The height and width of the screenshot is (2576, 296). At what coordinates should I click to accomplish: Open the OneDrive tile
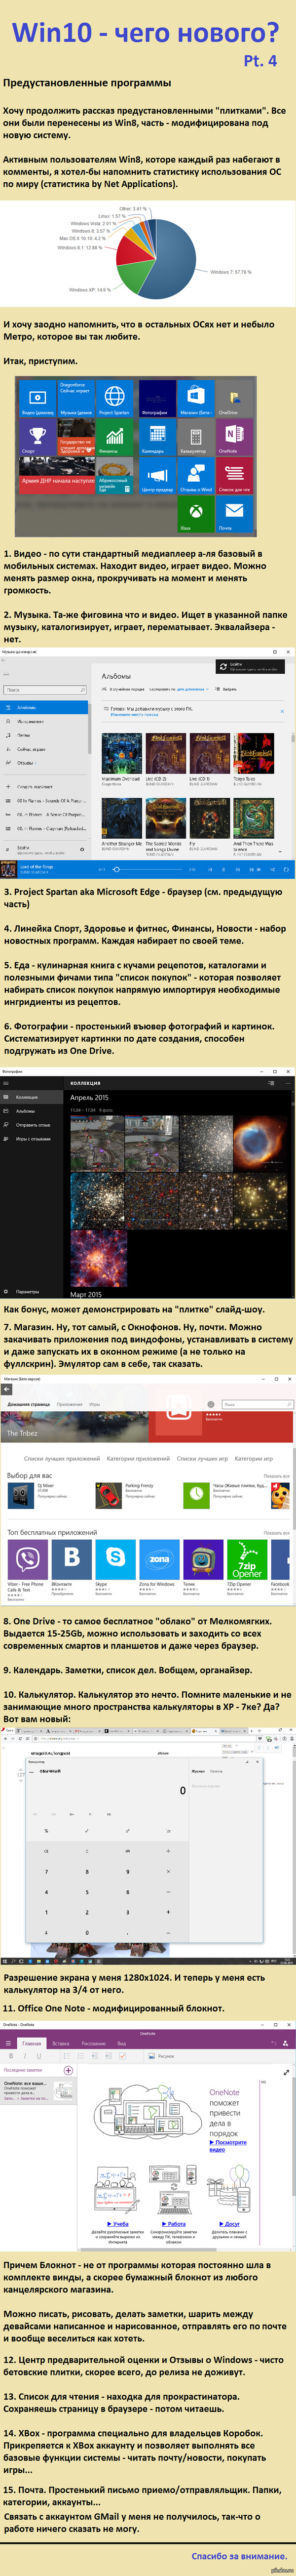pos(234,399)
